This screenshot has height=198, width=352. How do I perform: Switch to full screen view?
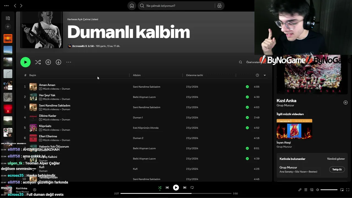click(348, 190)
